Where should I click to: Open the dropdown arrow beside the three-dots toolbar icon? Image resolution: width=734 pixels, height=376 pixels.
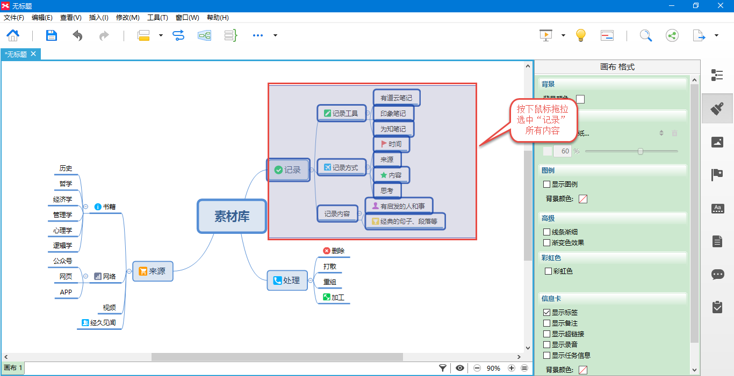275,35
